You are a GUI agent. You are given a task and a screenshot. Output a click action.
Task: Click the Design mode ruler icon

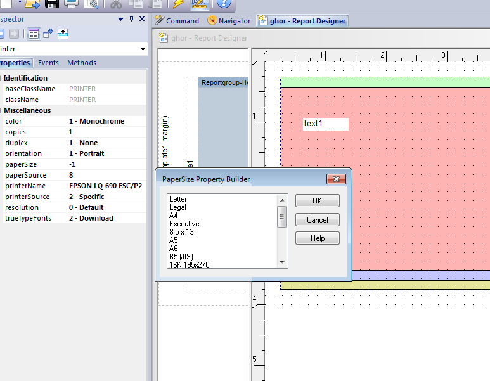199,4
